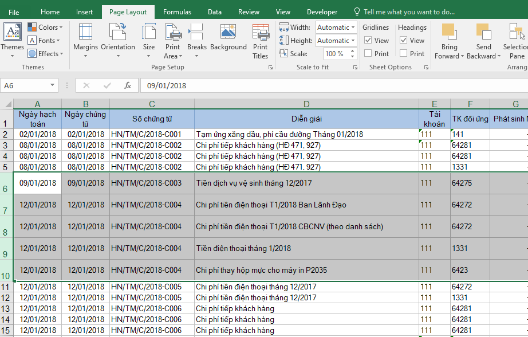Switch to the Formulas tab

(x=177, y=12)
